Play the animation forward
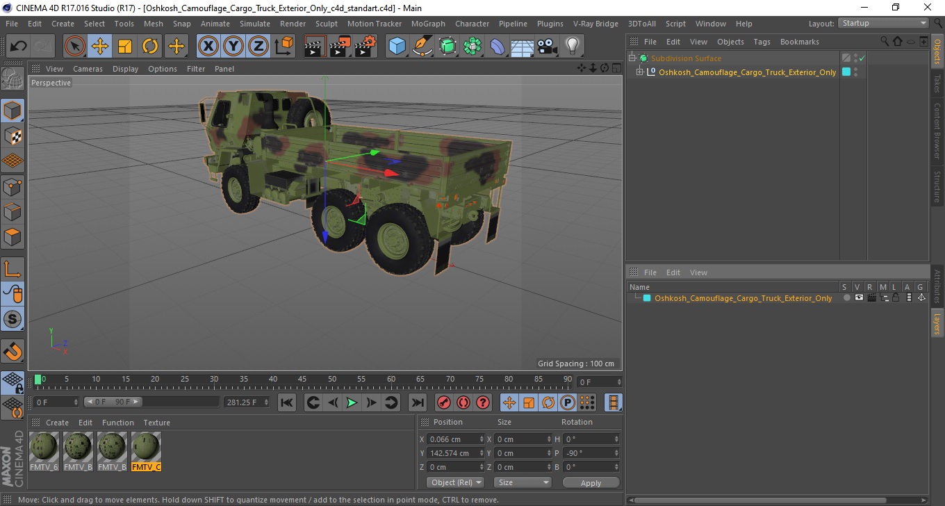Image resolution: width=945 pixels, height=506 pixels. (x=352, y=402)
